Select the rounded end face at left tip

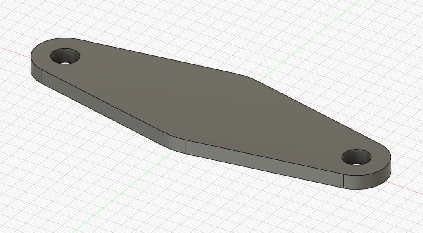click(36, 70)
